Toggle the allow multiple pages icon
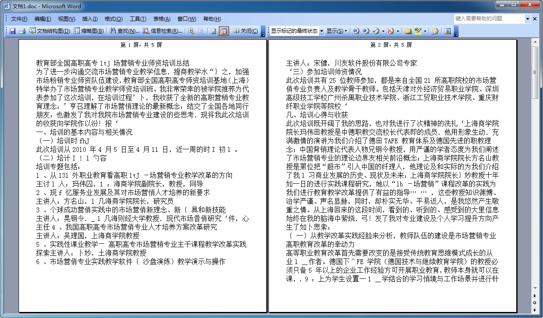 pos(223,31)
